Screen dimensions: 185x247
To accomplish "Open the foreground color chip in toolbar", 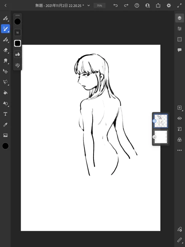I will coord(5,146).
